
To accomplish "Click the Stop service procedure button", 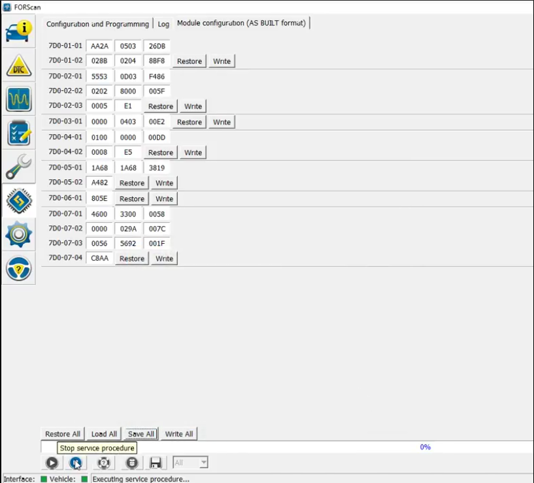I will click(x=76, y=463).
